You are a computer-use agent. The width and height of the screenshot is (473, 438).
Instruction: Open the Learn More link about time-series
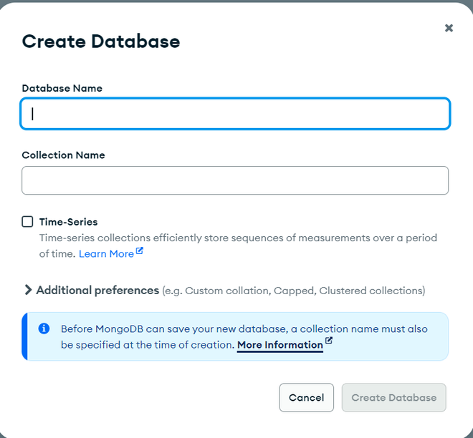pos(106,254)
